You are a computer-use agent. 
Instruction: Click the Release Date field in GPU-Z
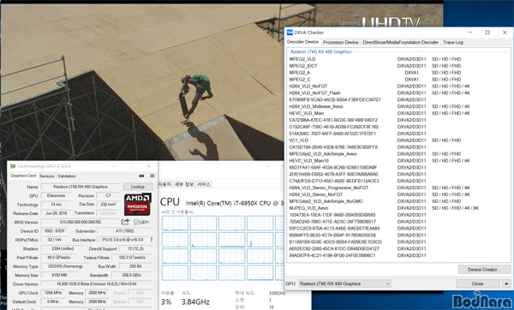(x=56, y=213)
